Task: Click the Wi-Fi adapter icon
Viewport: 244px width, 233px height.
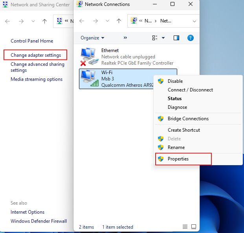Action: tap(90, 78)
